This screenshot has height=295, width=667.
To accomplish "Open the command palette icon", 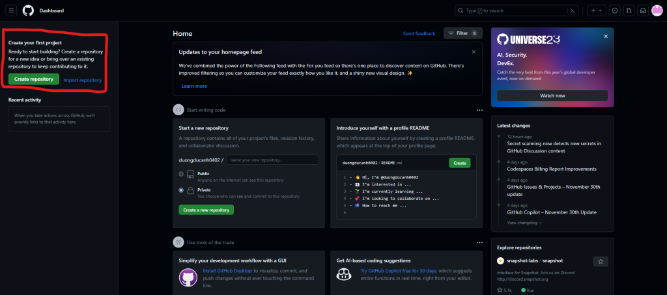I will click(x=573, y=10).
